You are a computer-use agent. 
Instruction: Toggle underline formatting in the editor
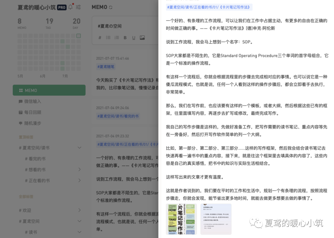point(134,38)
